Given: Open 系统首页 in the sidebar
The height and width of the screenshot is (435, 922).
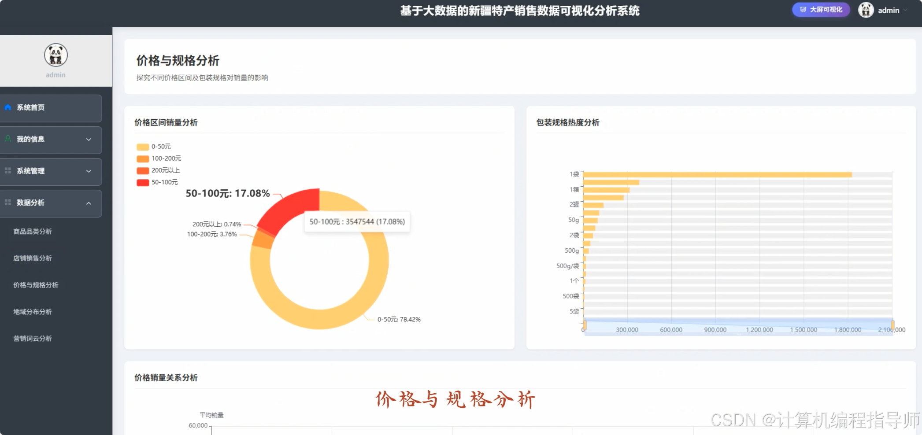Looking at the screenshot, I should [51, 108].
